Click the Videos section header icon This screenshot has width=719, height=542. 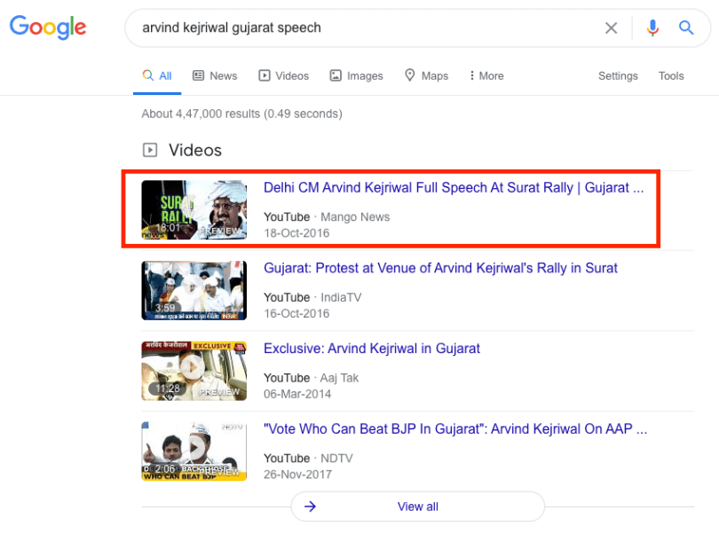[x=150, y=151]
